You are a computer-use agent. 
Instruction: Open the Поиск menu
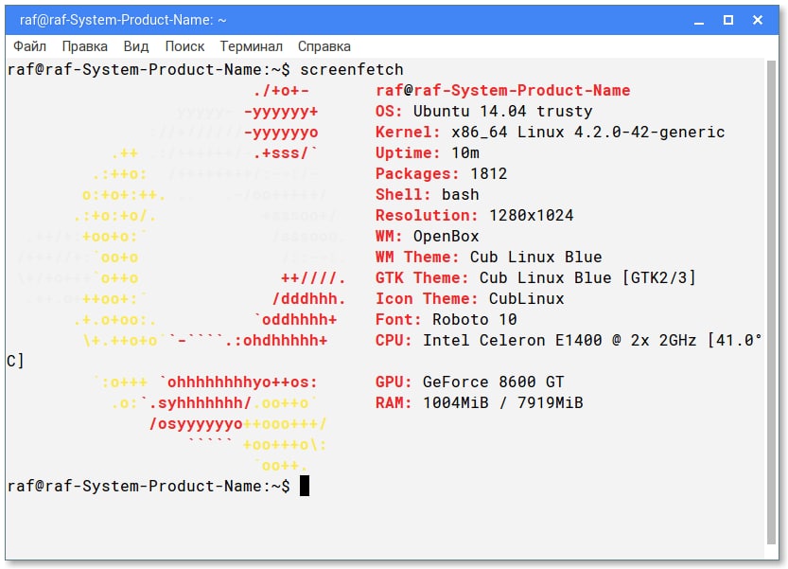(184, 46)
